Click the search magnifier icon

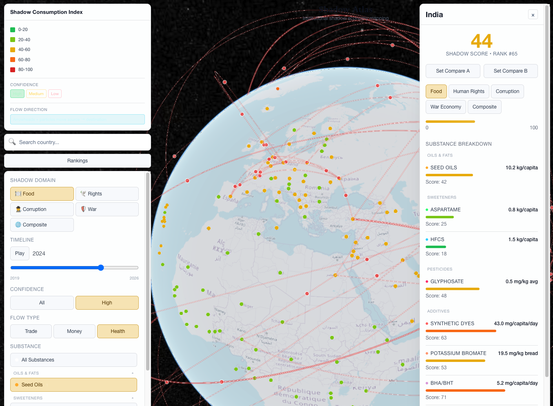click(x=12, y=142)
